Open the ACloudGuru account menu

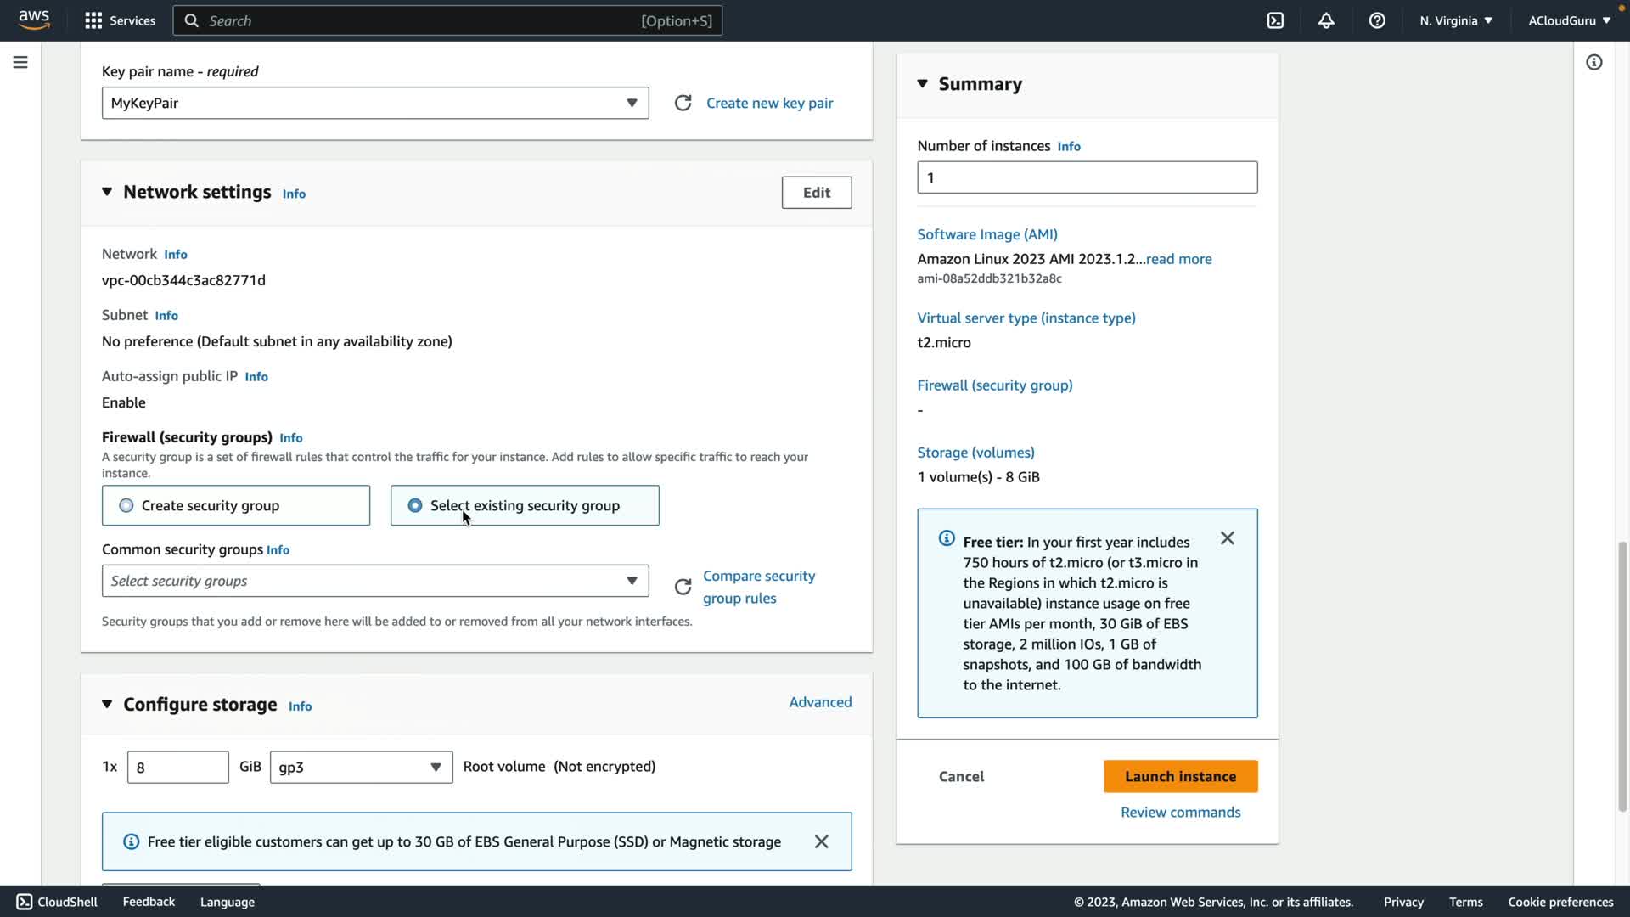point(1569,20)
